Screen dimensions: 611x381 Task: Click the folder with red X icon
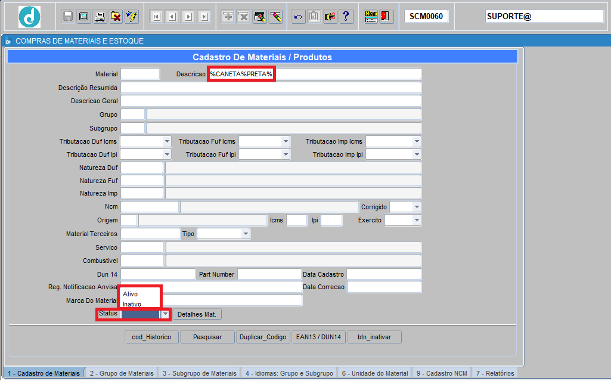click(x=116, y=16)
